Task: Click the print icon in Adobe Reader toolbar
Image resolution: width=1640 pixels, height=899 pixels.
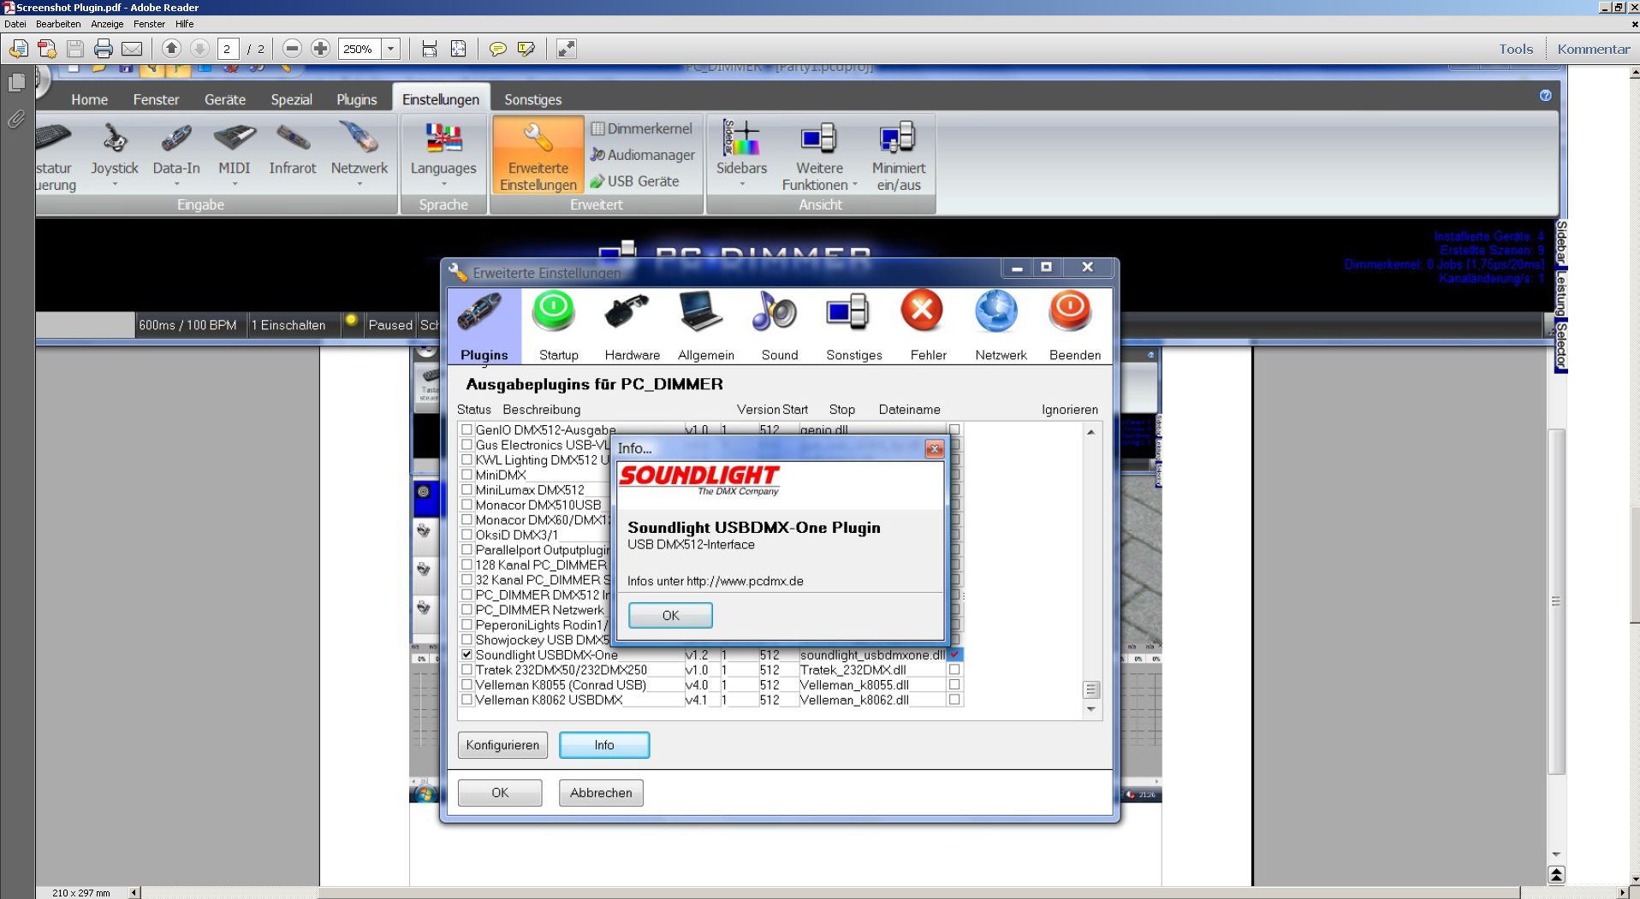Action: (x=103, y=49)
